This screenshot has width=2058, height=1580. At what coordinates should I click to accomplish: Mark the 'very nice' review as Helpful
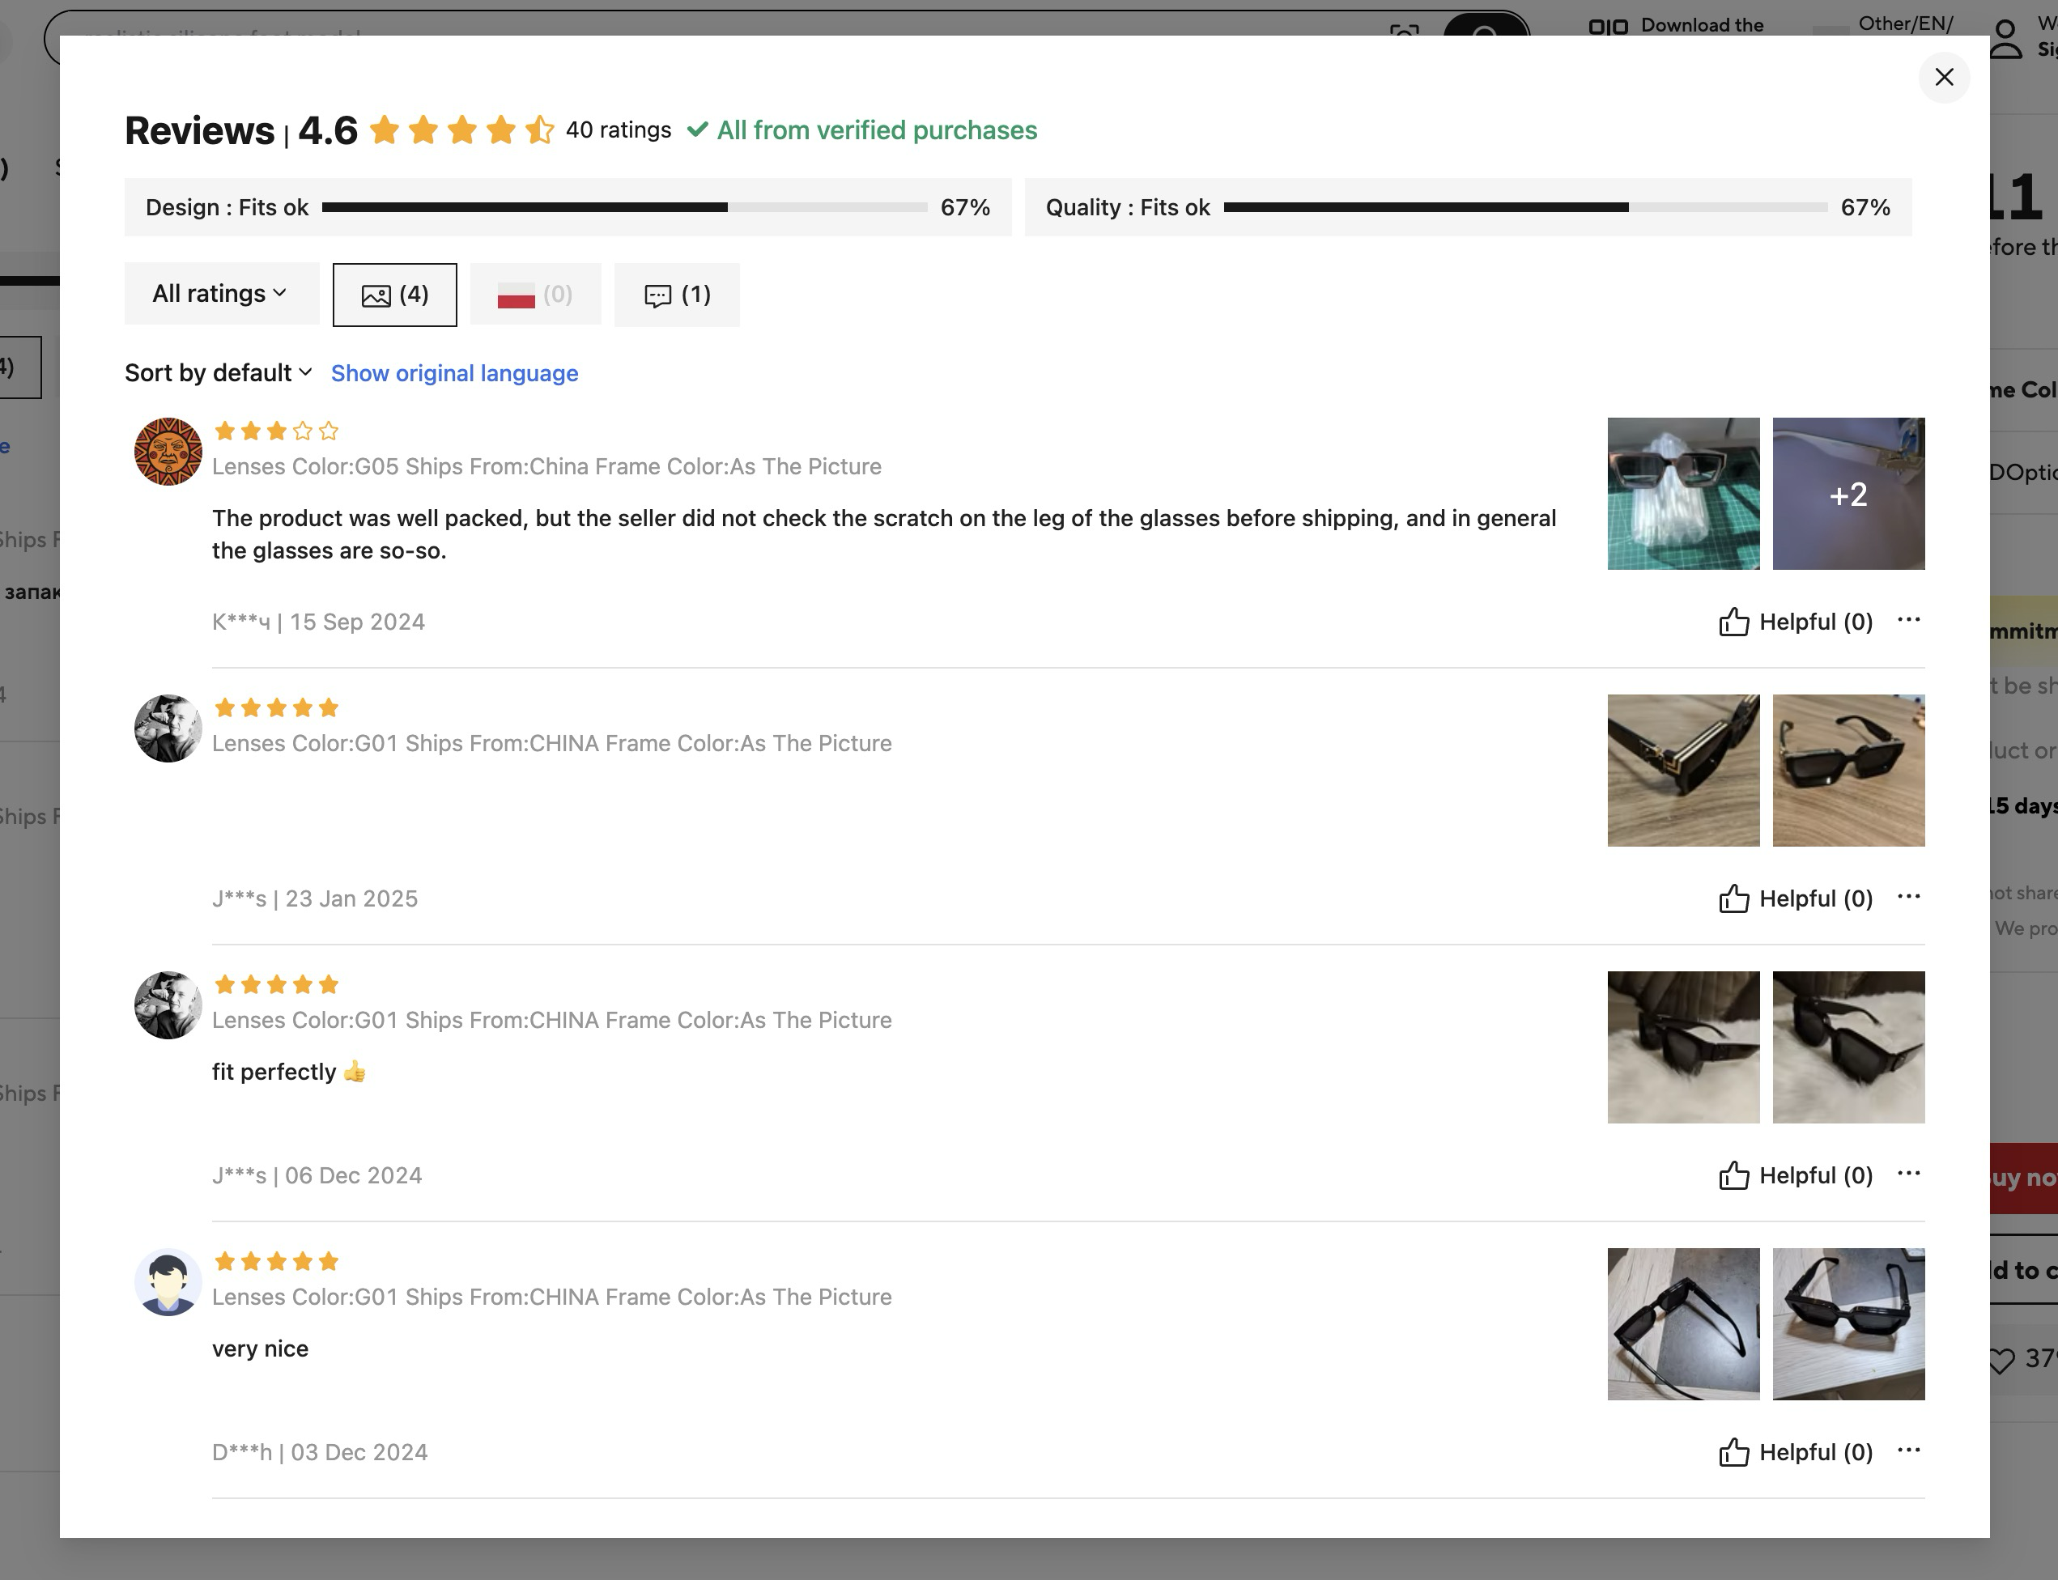[1796, 1453]
